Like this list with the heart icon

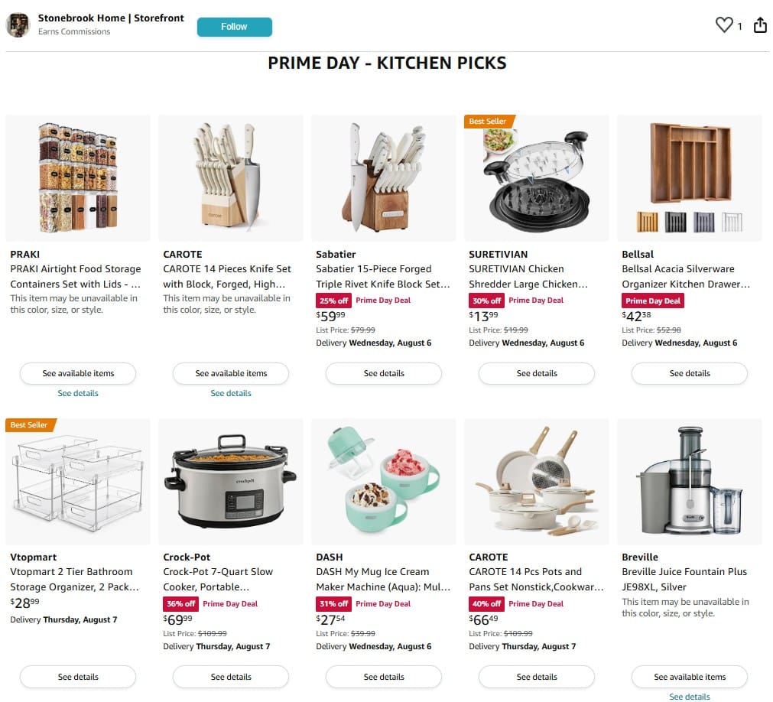point(724,24)
